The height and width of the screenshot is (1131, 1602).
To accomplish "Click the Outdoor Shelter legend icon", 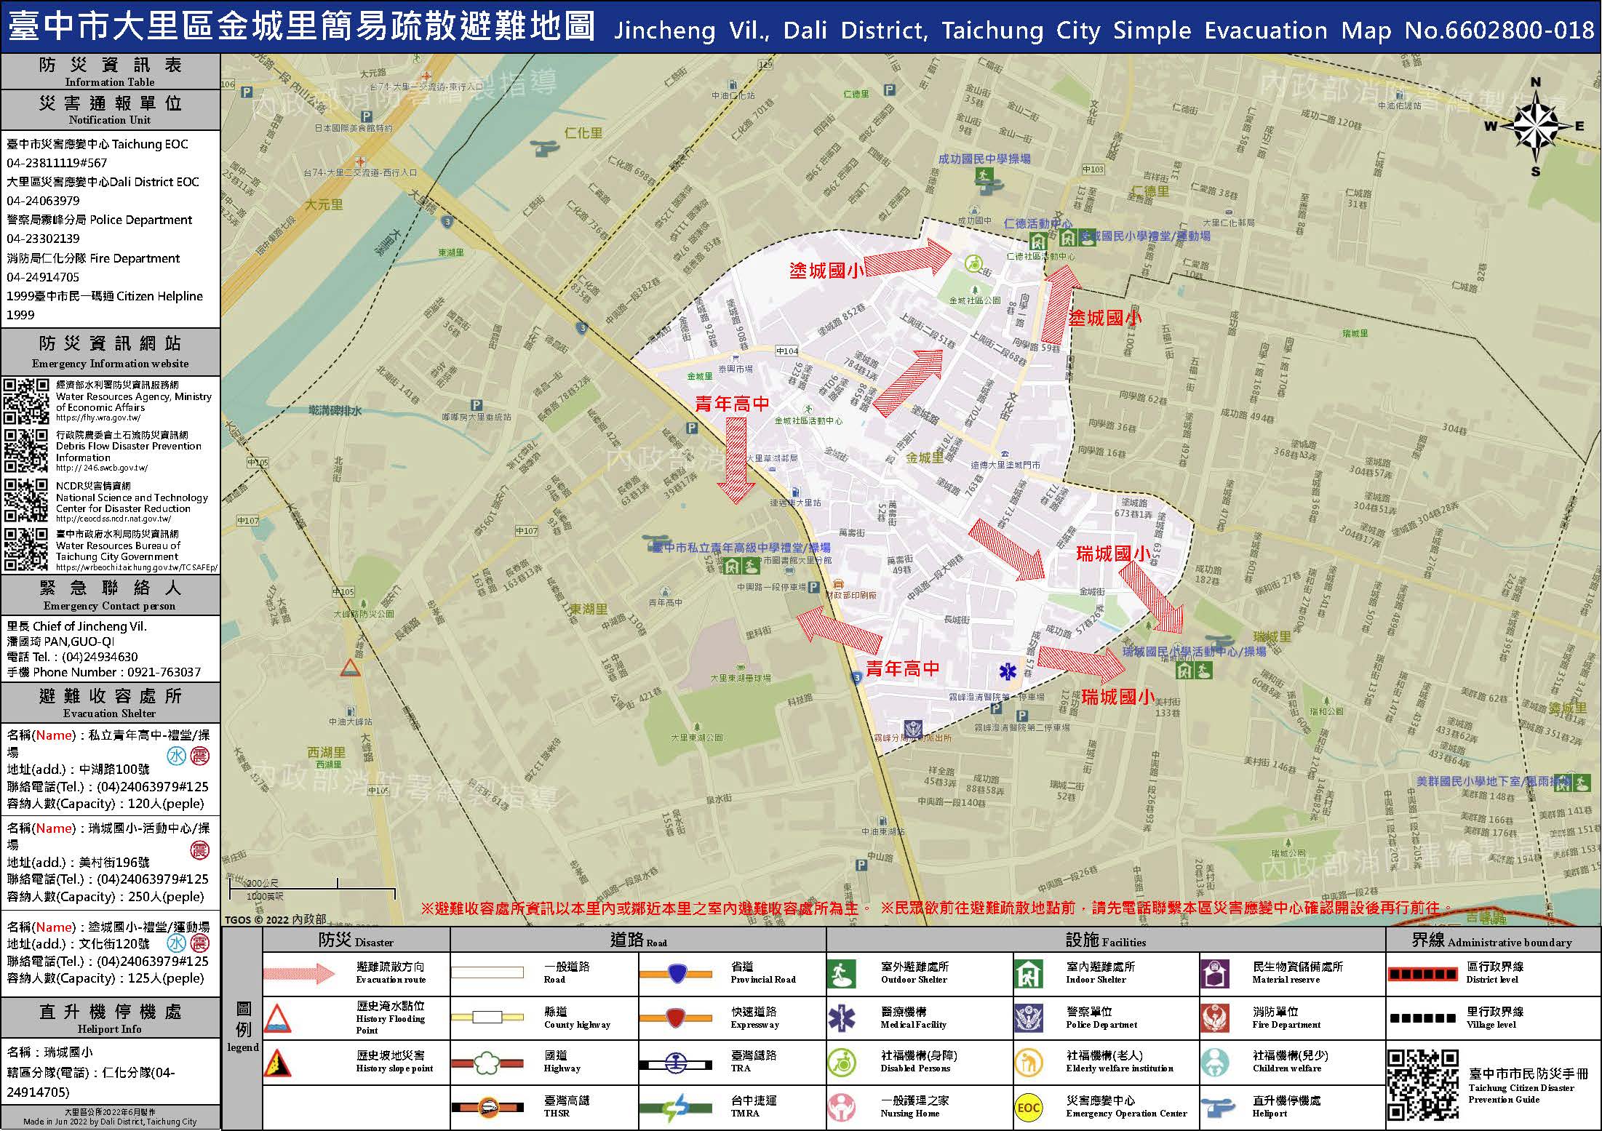I will (842, 974).
